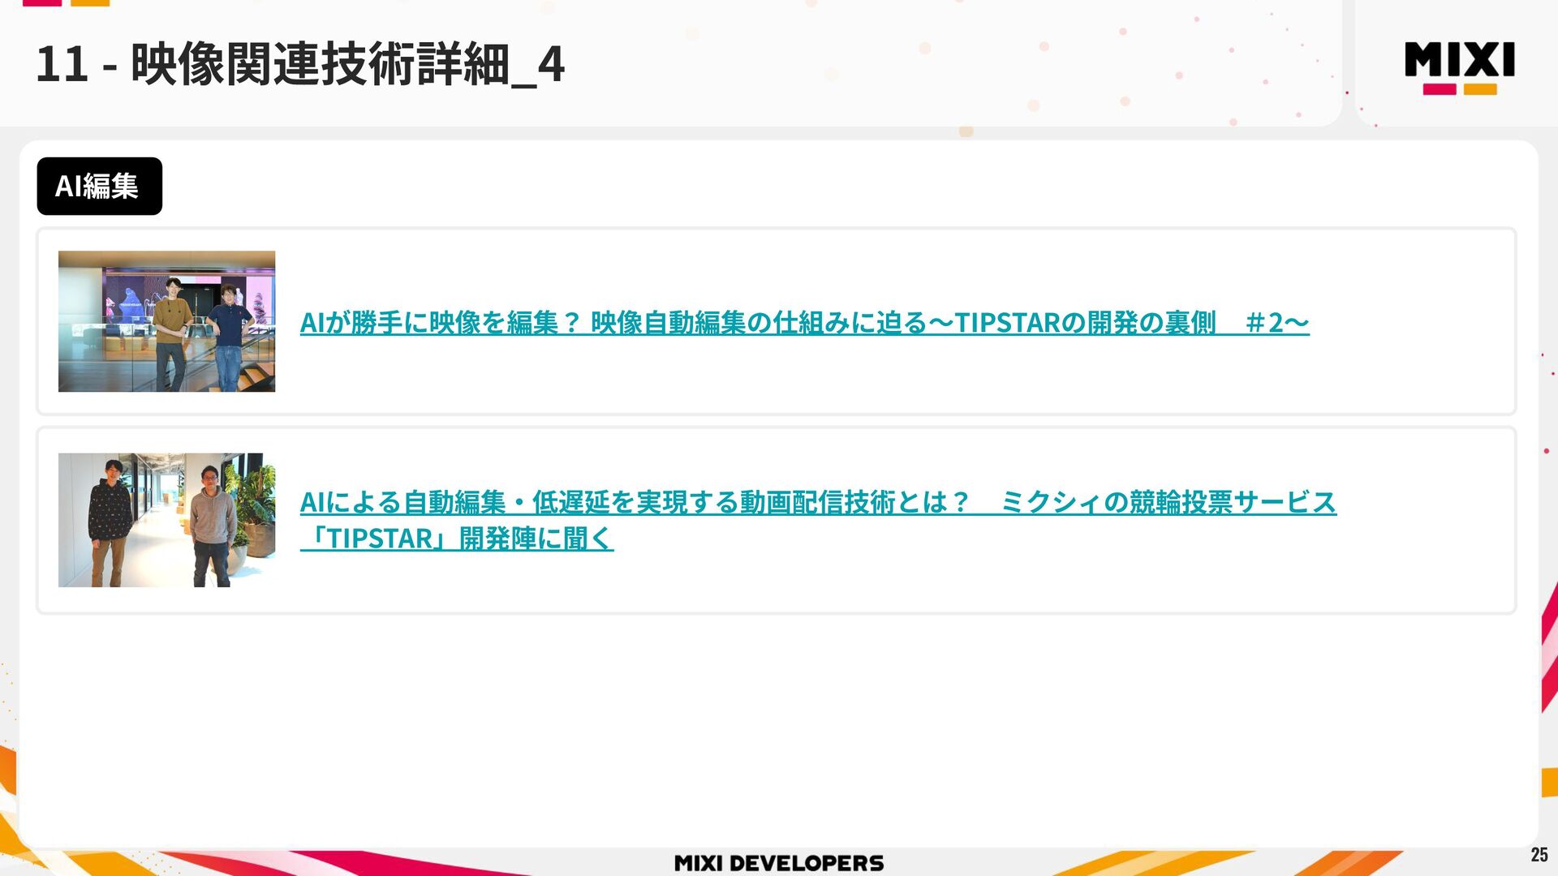Click the MIXI logo in the header
The width and height of the screenshot is (1558, 876).
click(x=1459, y=59)
